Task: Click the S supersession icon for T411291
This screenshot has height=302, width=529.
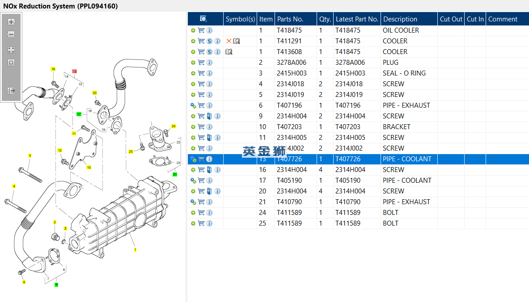Action: click(210, 41)
